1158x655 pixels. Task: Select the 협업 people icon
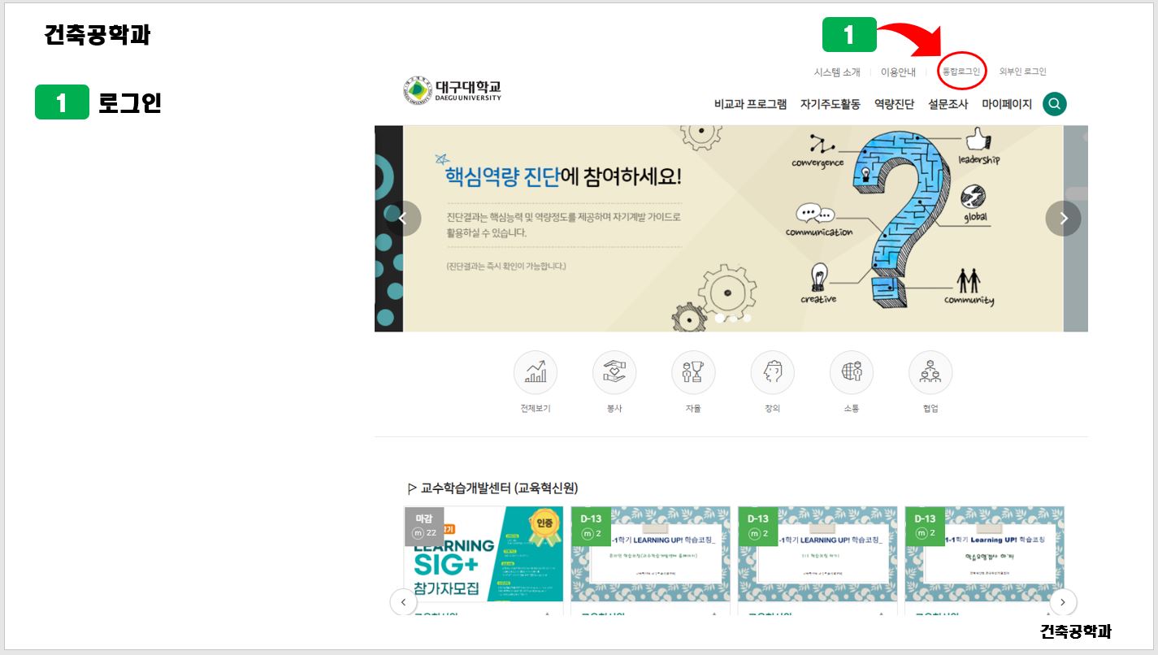coord(930,373)
